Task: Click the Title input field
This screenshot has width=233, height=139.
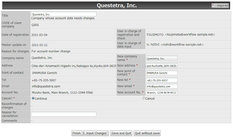Action: [64, 14]
